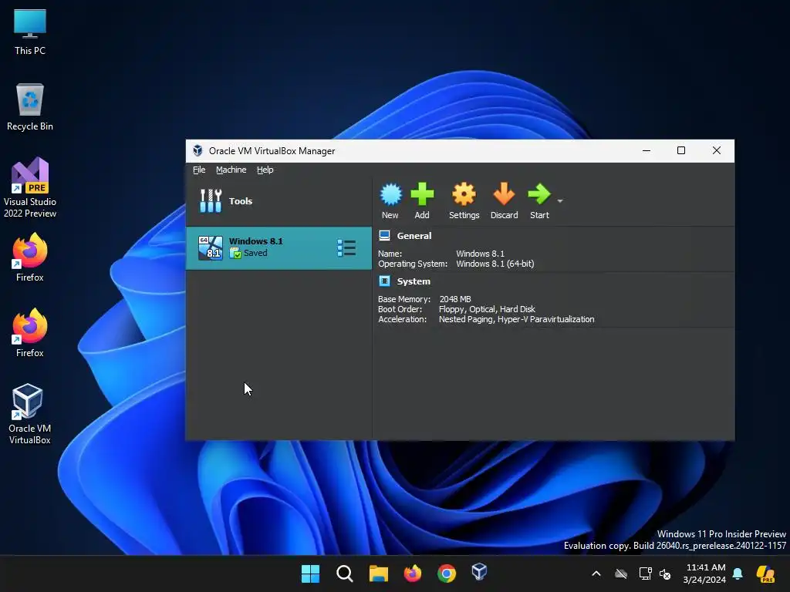
Task: Select the Tools item in sidebar
Action: point(279,201)
